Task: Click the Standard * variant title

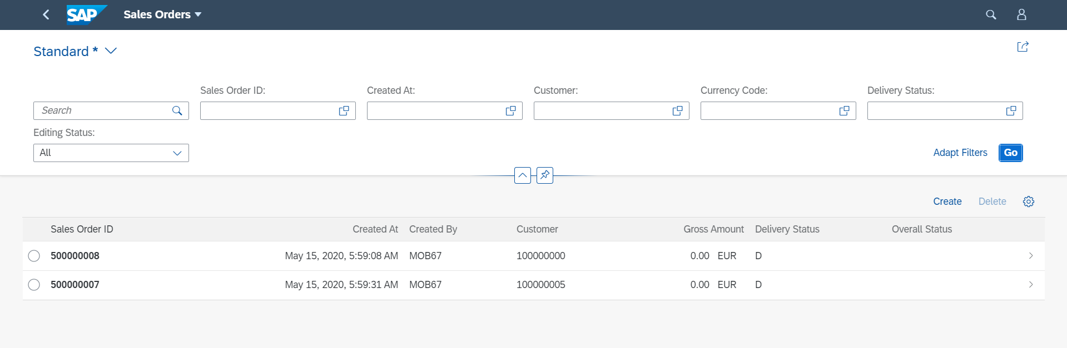Action: 66,51
